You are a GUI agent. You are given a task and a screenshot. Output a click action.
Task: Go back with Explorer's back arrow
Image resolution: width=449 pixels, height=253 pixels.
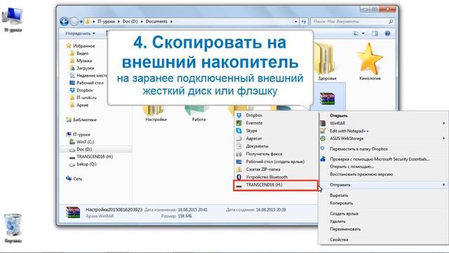coord(64,22)
